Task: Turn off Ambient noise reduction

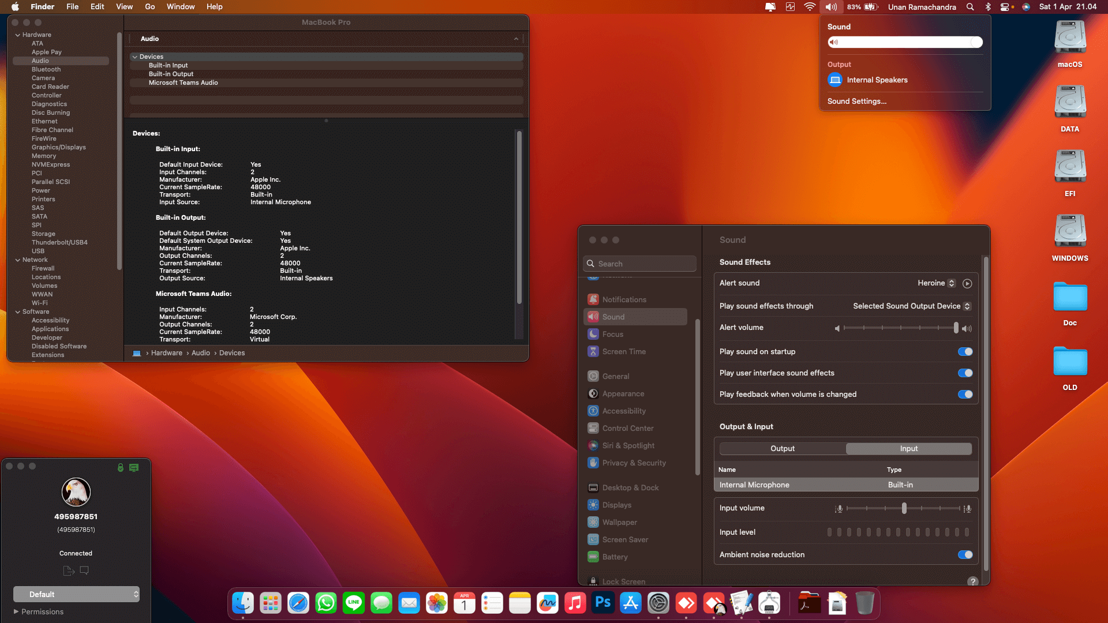Action: pyautogui.click(x=964, y=554)
